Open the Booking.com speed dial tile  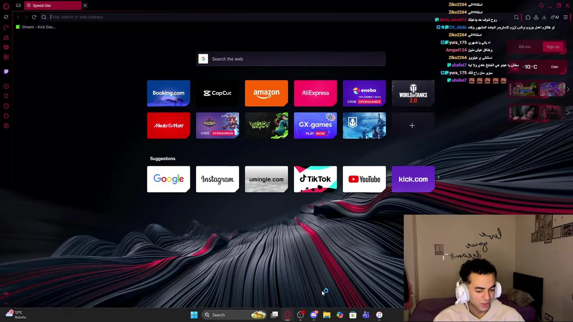[x=168, y=93]
